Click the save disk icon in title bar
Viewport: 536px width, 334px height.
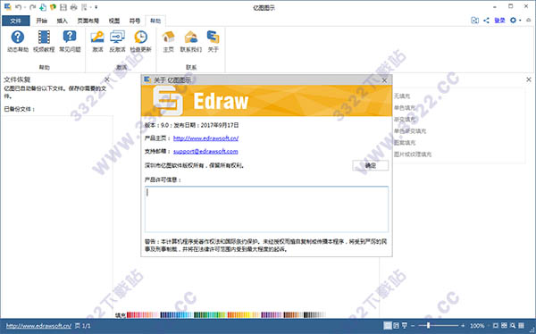click(63, 7)
